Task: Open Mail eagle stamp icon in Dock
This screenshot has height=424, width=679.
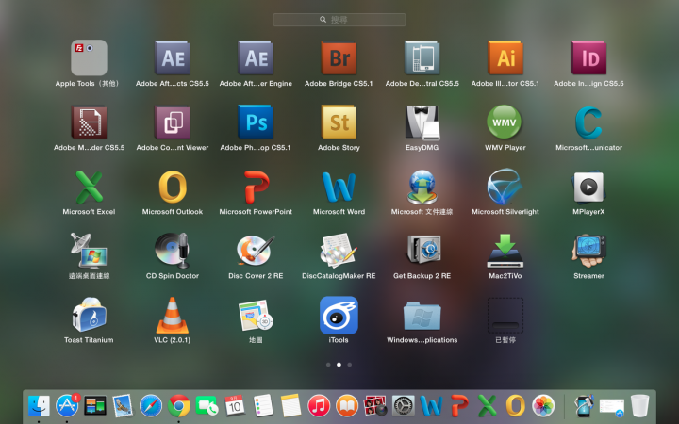Action: click(123, 406)
